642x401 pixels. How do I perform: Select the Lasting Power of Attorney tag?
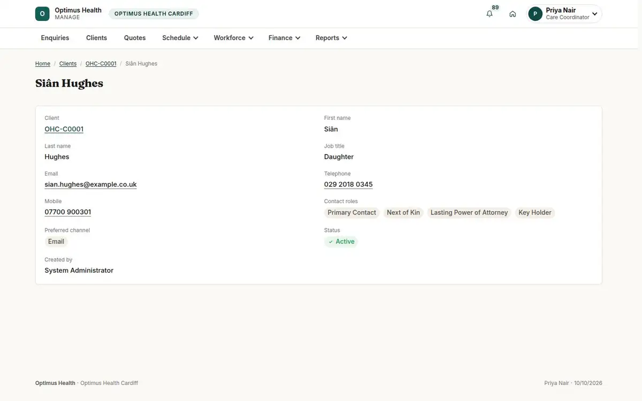[x=469, y=213]
